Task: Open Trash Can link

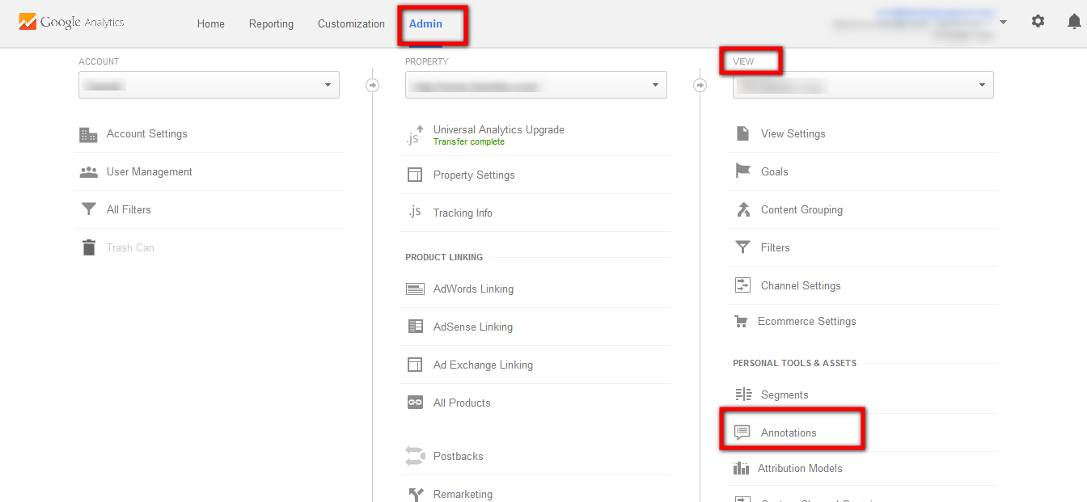Action: click(130, 248)
